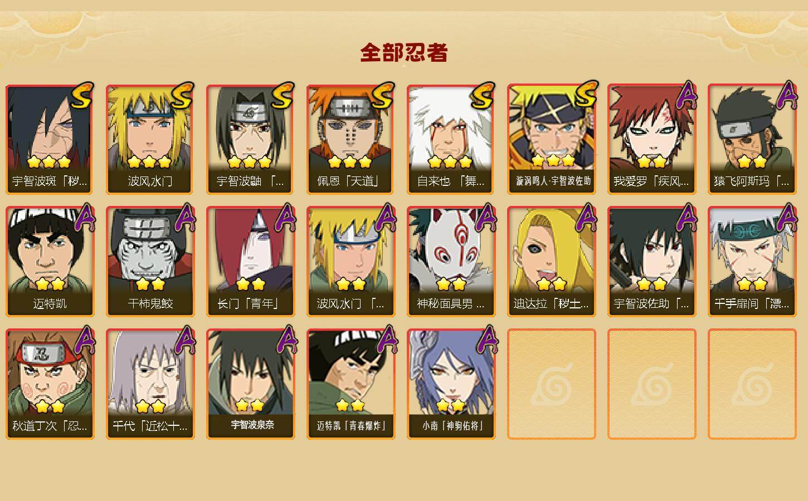Click the first empty ninja slot
The image size is (808, 501).
tap(552, 384)
